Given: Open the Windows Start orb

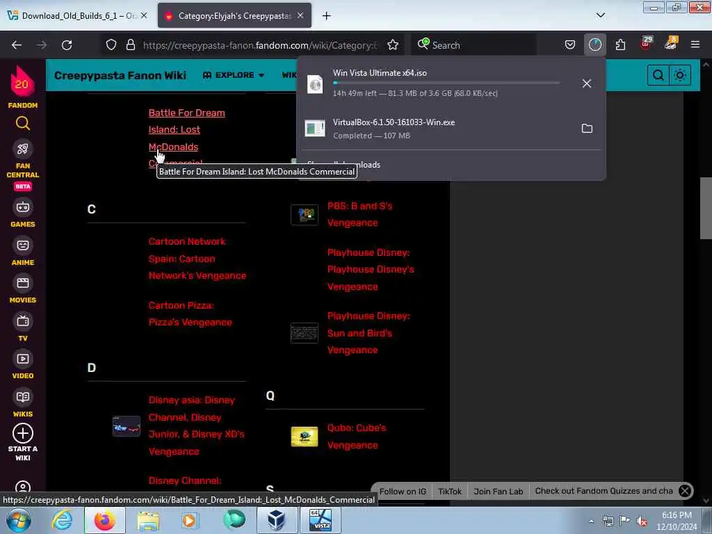Looking at the screenshot, I should tap(19, 520).
